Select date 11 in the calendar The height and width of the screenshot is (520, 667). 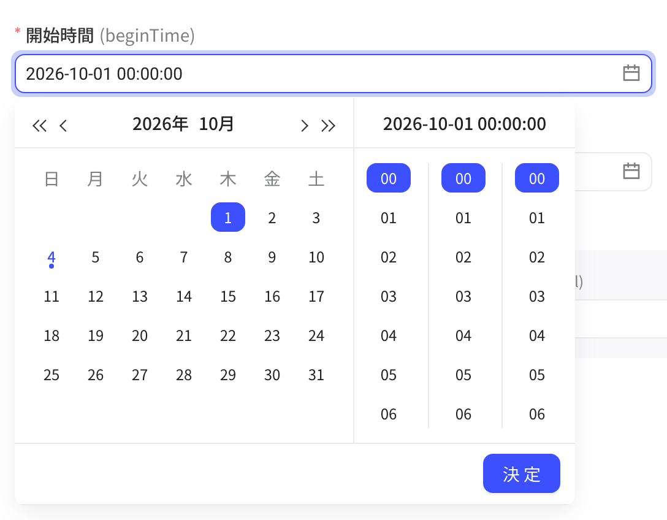(x=51, y=296)
